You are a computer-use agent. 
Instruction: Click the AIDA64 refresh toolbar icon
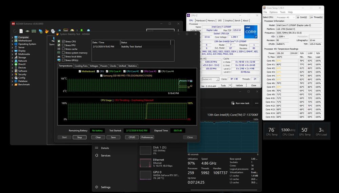(15, 31)
